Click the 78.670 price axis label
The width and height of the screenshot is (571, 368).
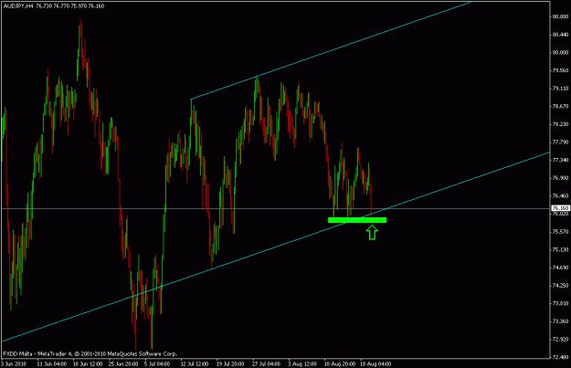[560, 106]
